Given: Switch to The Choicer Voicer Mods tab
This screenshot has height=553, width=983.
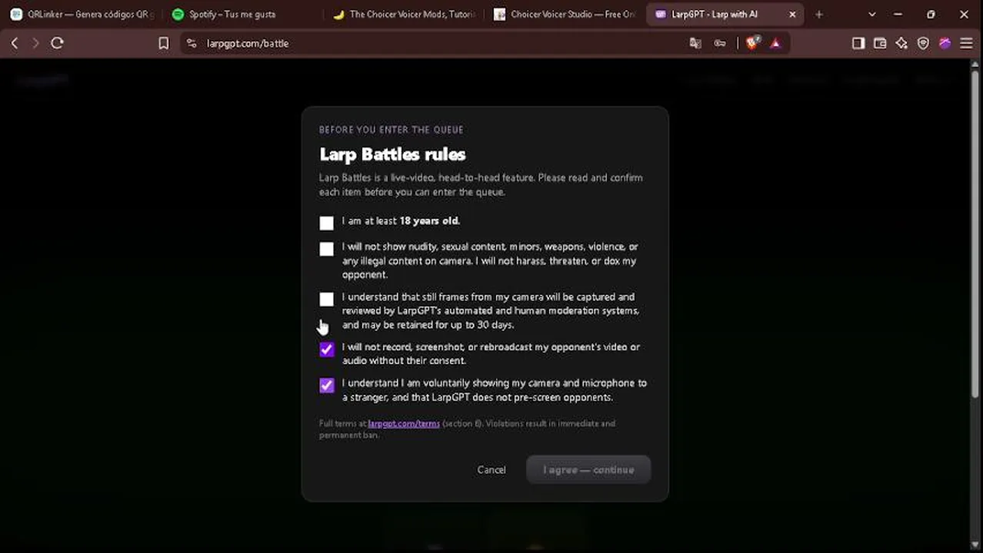Looking at the screenshot, I should (x=404, y=15).
